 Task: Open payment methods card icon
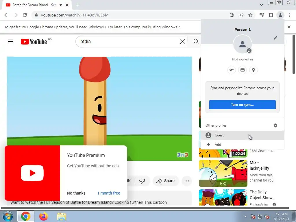pos(243,70)
